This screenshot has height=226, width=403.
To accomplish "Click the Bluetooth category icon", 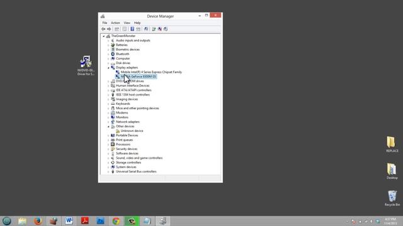I will pos(113,54).
